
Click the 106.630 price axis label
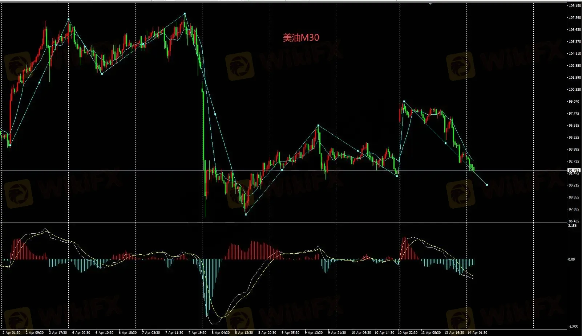pos(574,30)
